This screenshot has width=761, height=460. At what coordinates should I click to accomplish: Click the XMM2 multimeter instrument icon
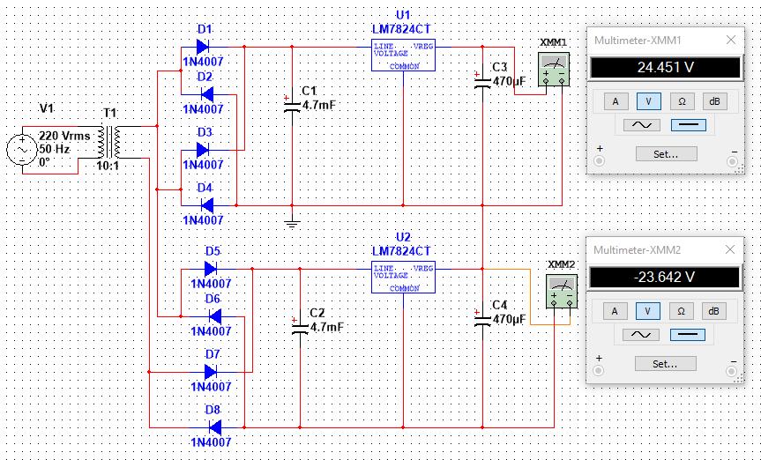click(561, 292)
